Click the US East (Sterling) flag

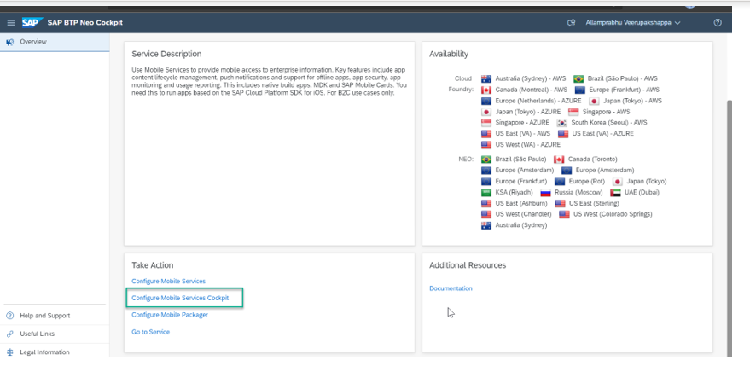(560, 204)
